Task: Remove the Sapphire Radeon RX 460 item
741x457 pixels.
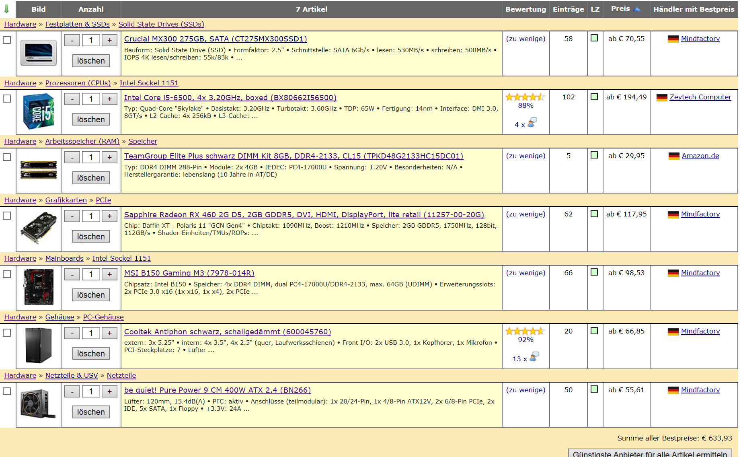Action: pyautogui.click(x=91, y=237)
